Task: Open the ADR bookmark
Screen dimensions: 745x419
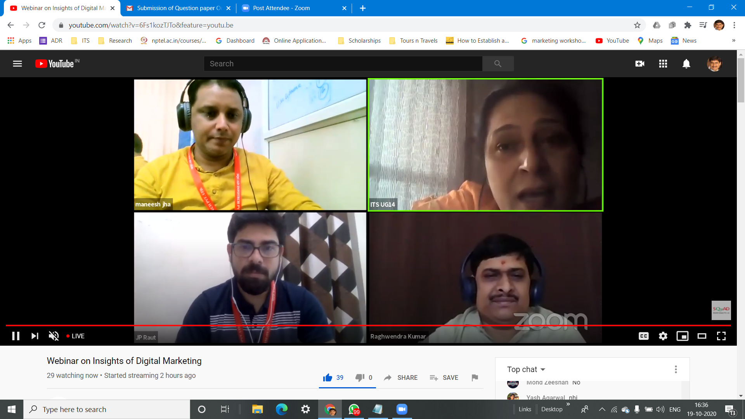Action: 51,41
